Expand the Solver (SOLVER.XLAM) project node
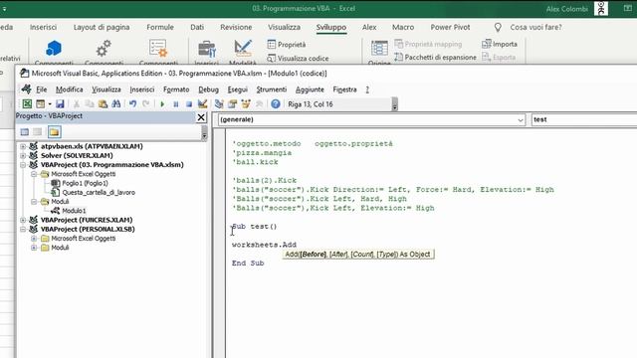Viewport: 637px width, 358px height. point(23,155)
